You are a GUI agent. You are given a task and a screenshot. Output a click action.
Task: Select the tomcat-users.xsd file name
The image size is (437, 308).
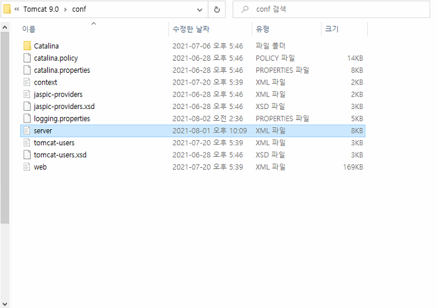(x=60, y=154)
